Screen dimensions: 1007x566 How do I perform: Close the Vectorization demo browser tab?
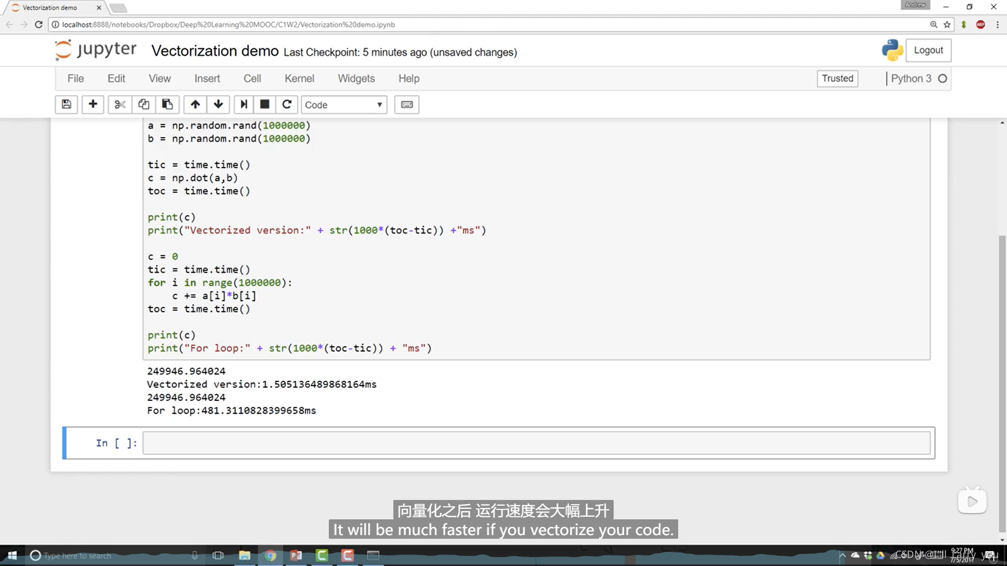pos(99,7)
